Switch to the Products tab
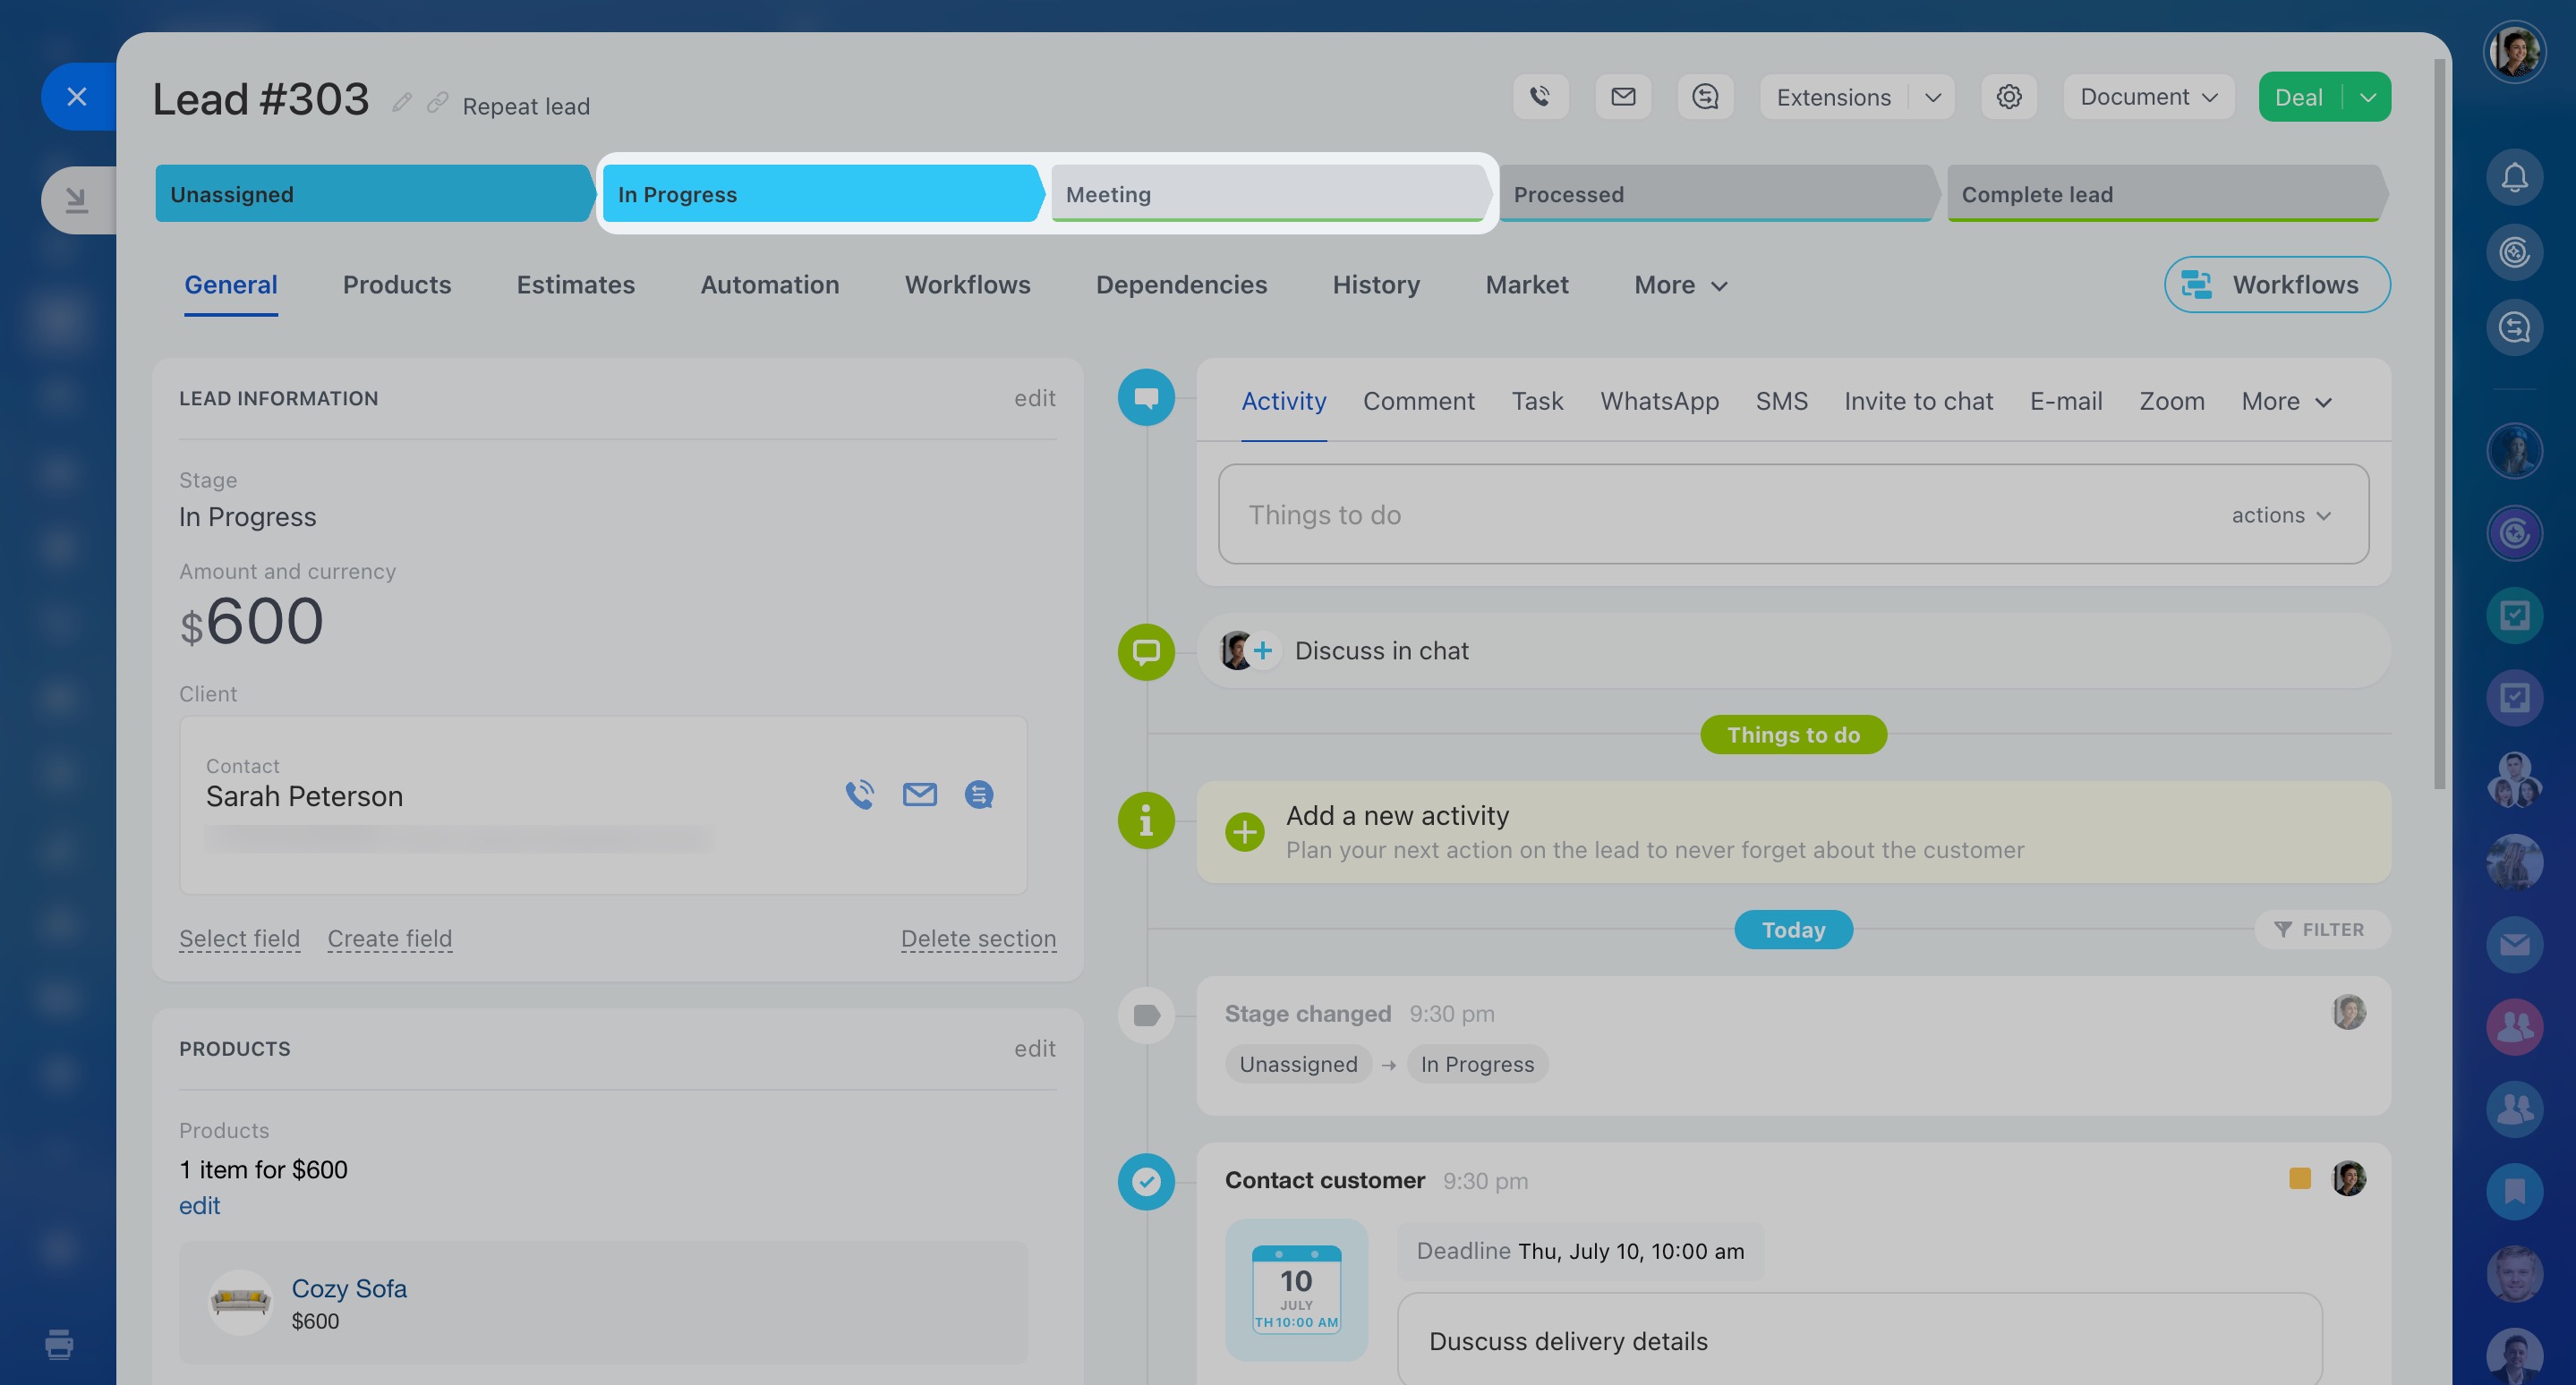The height and width of the screenshot is (1385, 2576). point(396,285)
